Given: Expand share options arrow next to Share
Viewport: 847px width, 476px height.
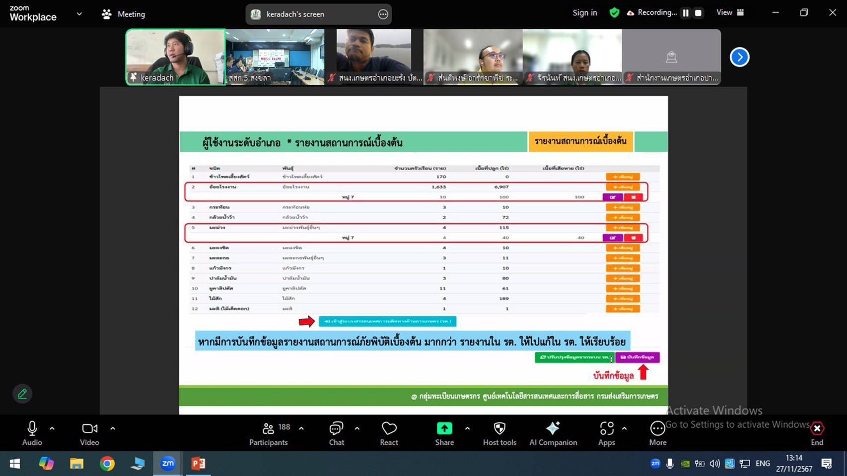Looking at the screenshot, I should pyautogui.click(x=467, y=428).
